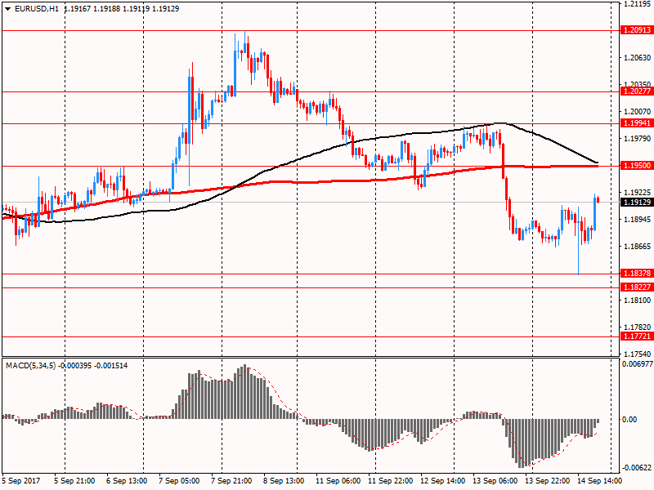654x490 pixels.
Task: Select the 1.18378 support level label
Action: tap(637, 274)
